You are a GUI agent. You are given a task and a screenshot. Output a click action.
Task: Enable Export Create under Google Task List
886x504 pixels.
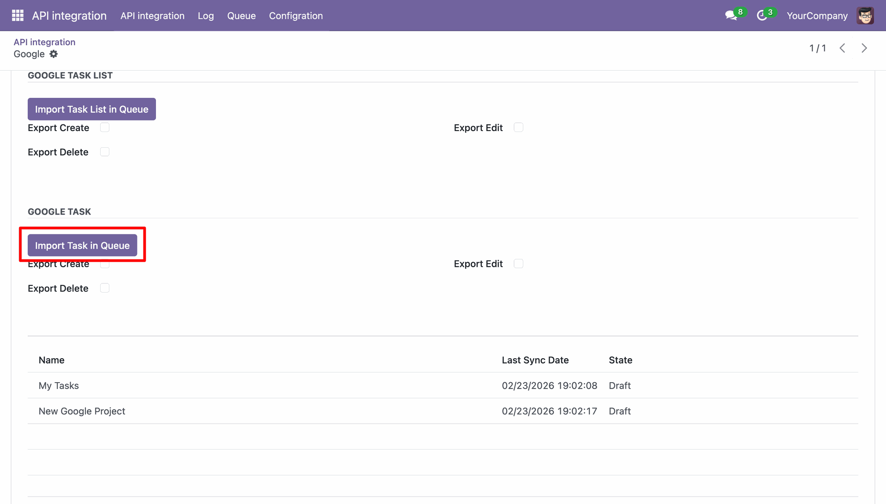coord(105,127)
